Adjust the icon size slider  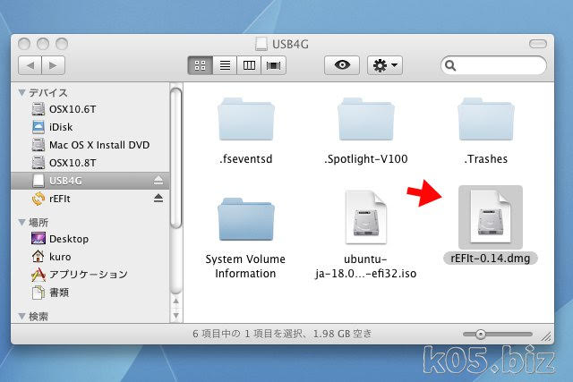[x=481, y=335]
